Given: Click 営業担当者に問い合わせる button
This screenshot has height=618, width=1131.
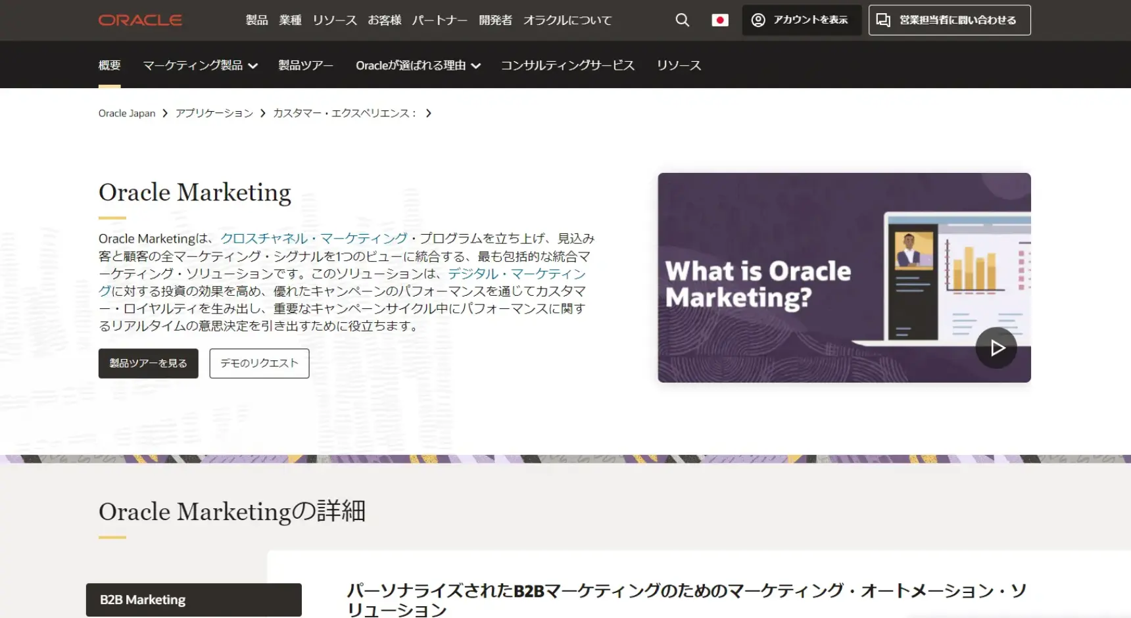Looking at the screenshot, I should [950, 20].
